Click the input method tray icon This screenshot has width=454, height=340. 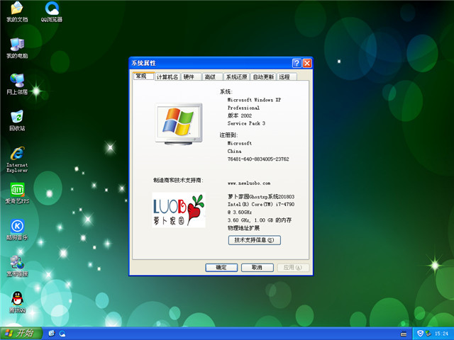tap(404, 334)
